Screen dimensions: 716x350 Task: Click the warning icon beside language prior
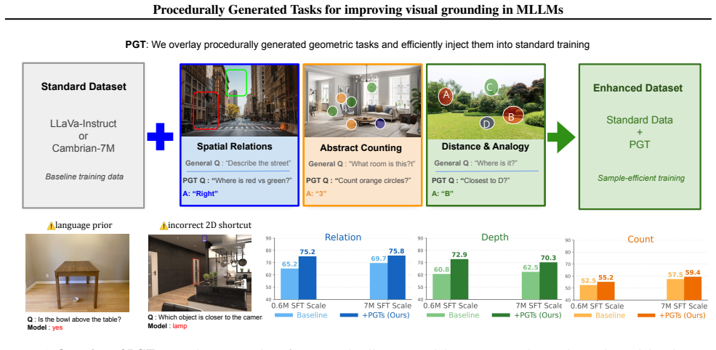coord(51,225)
